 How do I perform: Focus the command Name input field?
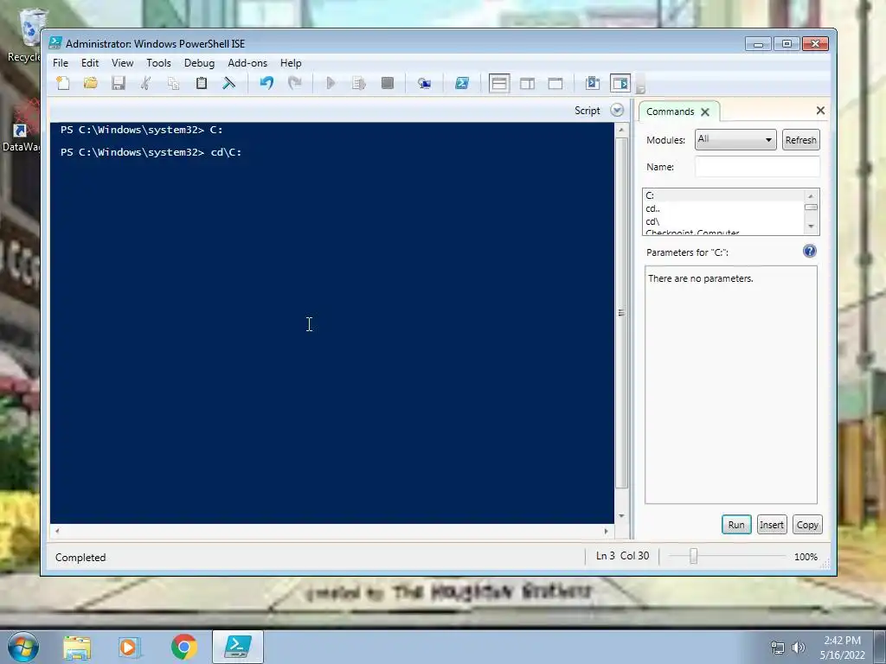(757, 167)
